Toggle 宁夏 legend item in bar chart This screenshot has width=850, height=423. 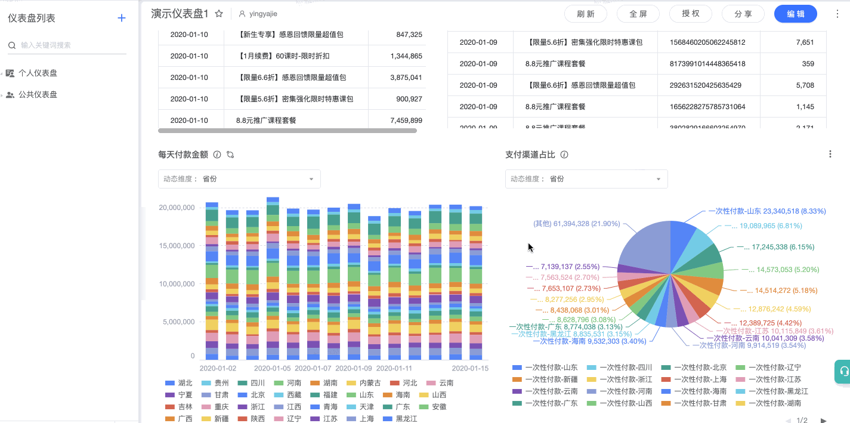coord(179,395)
